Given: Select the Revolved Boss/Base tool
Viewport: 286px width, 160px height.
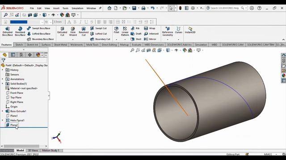Looking at the screenshot, I should [20, 31].
